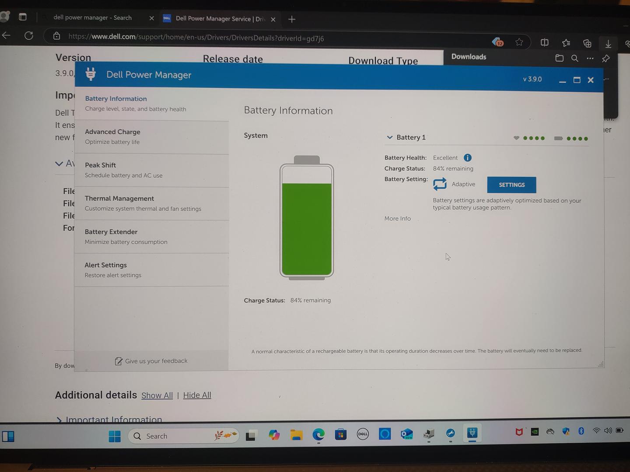Open Wi-Fi network tray icon
This screenshot has height=472, width=630.
pos(596,430)
